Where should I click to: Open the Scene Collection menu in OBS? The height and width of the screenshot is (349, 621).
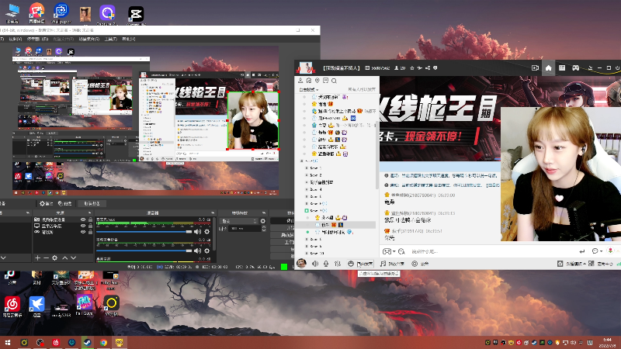(88, 40)
